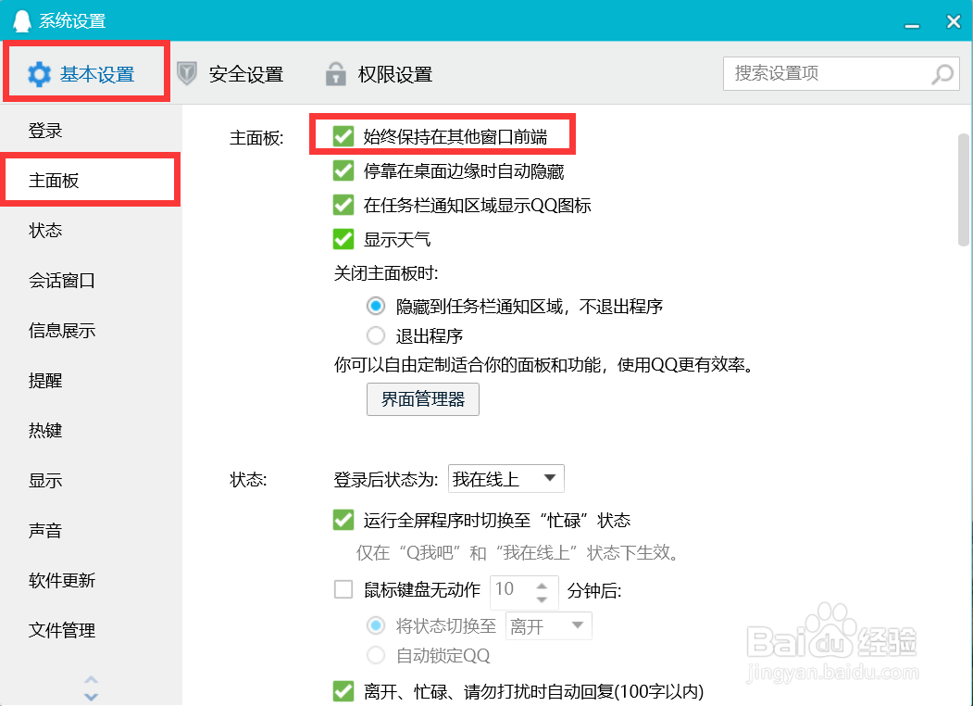
Task: Select 声音 in the sidebar
Action: 92,530
